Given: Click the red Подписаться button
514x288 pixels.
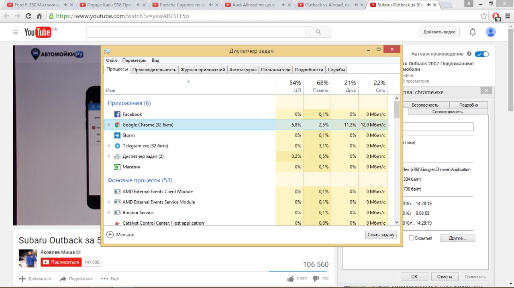Looking at the screenshot, I should click(61, 262).
